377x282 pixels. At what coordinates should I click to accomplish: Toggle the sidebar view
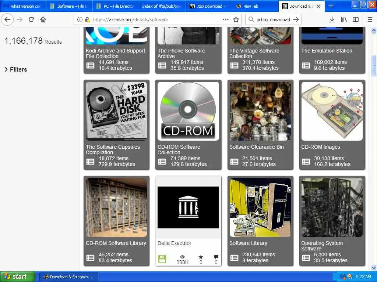pos(356,19)
